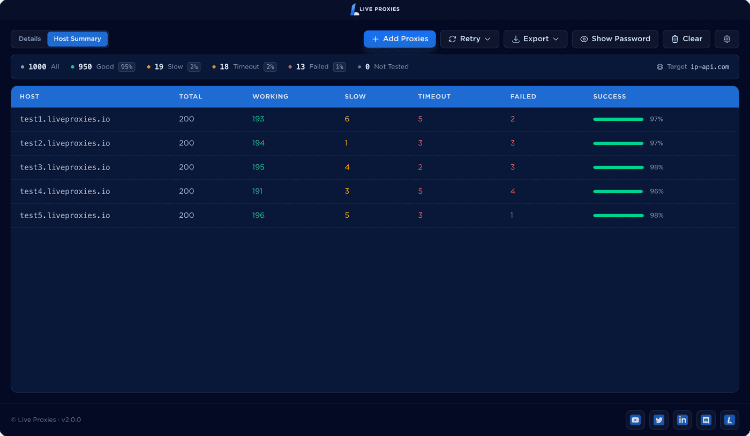Click test3 success progress bar

tap(618, 167)
